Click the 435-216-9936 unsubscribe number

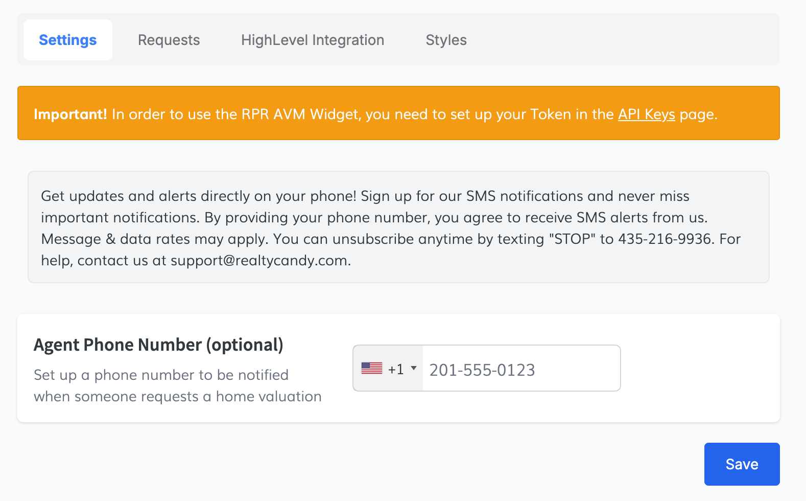665,239
